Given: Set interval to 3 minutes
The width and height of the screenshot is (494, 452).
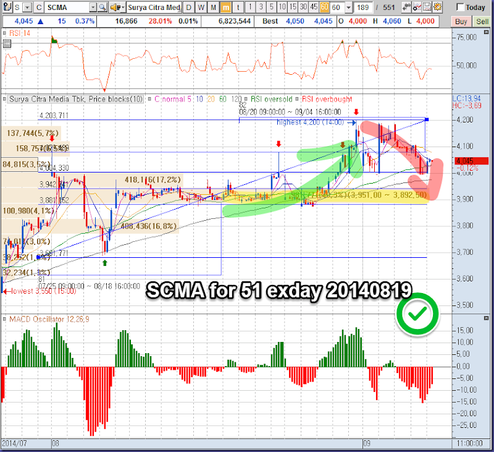Looking at the screenshot, I should pos(261,7).
